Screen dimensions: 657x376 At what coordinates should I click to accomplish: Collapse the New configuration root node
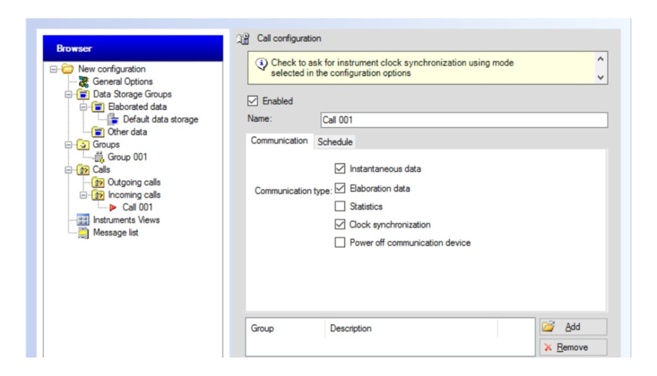(x=54, y=69)
